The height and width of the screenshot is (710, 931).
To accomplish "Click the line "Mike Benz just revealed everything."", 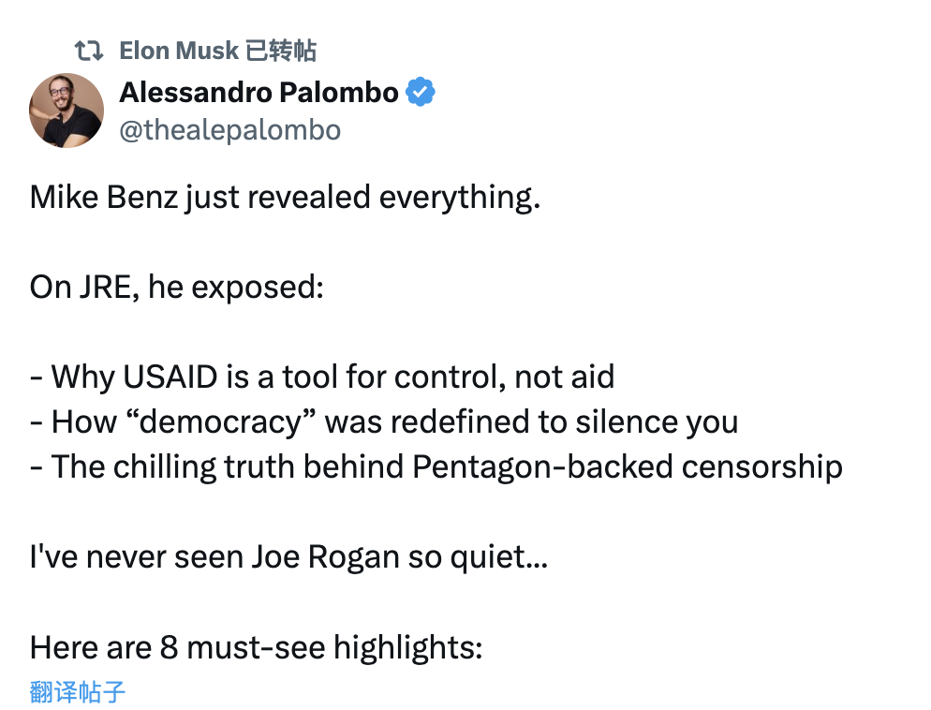I will (285, 198).
